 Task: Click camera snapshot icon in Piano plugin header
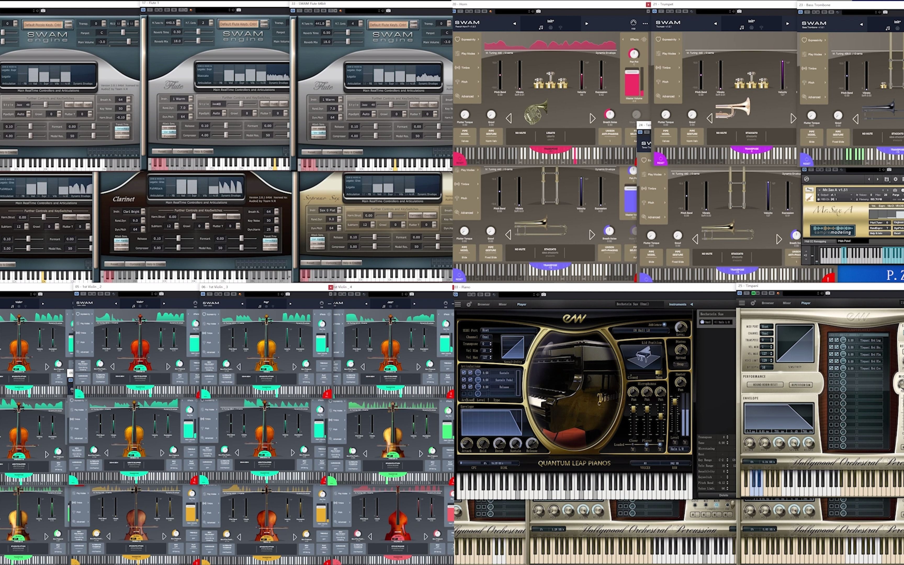[x=544, y=295]
